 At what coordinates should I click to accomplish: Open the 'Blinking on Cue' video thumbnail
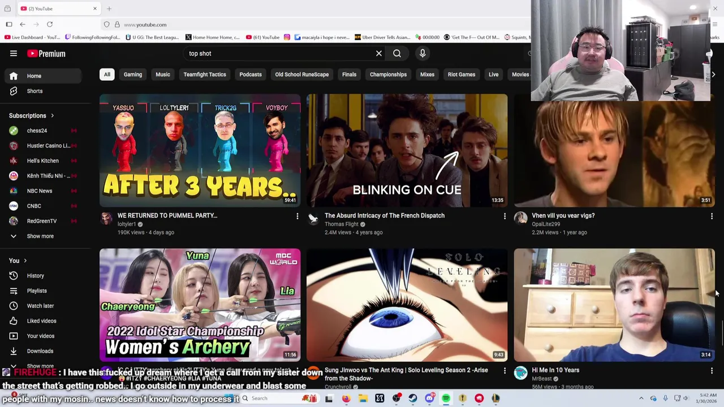407,150
